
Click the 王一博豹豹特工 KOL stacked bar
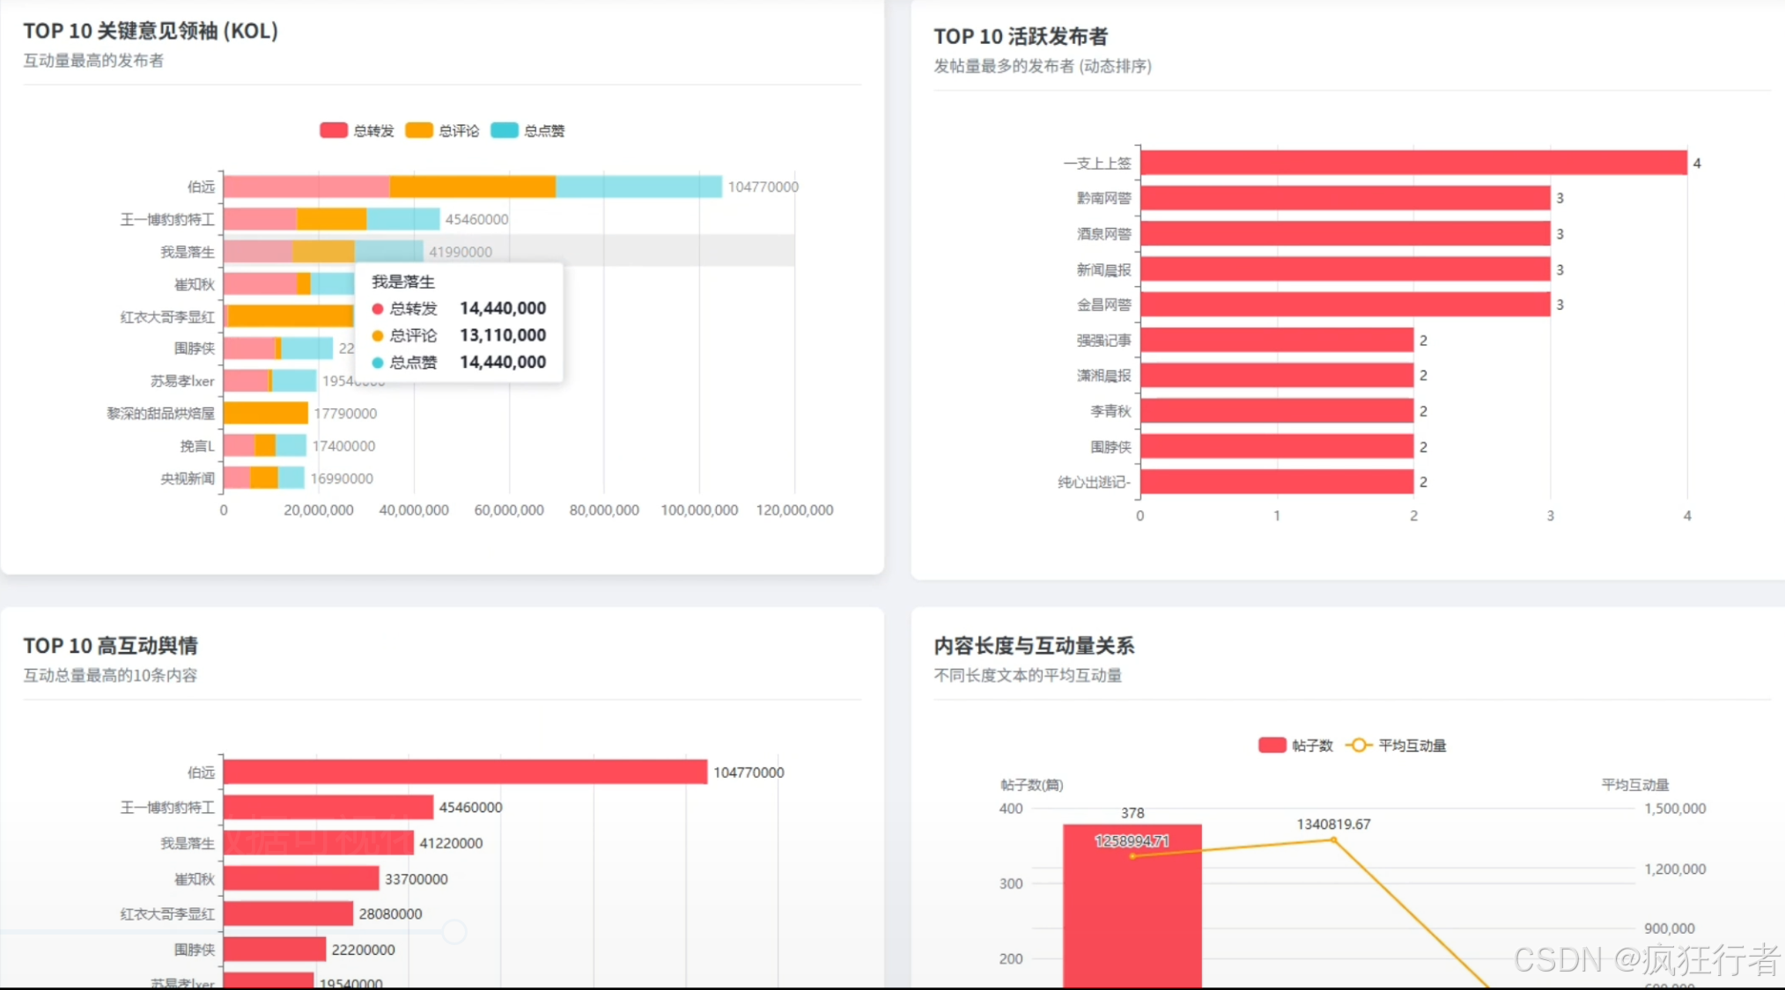point(331,219)
